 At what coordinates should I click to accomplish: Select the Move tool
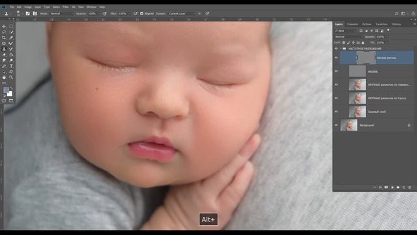[x=4, y=26]
